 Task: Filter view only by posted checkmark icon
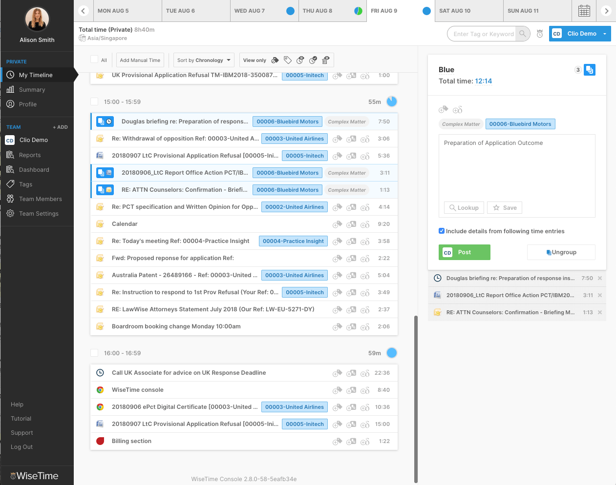[x=313, y=60]
